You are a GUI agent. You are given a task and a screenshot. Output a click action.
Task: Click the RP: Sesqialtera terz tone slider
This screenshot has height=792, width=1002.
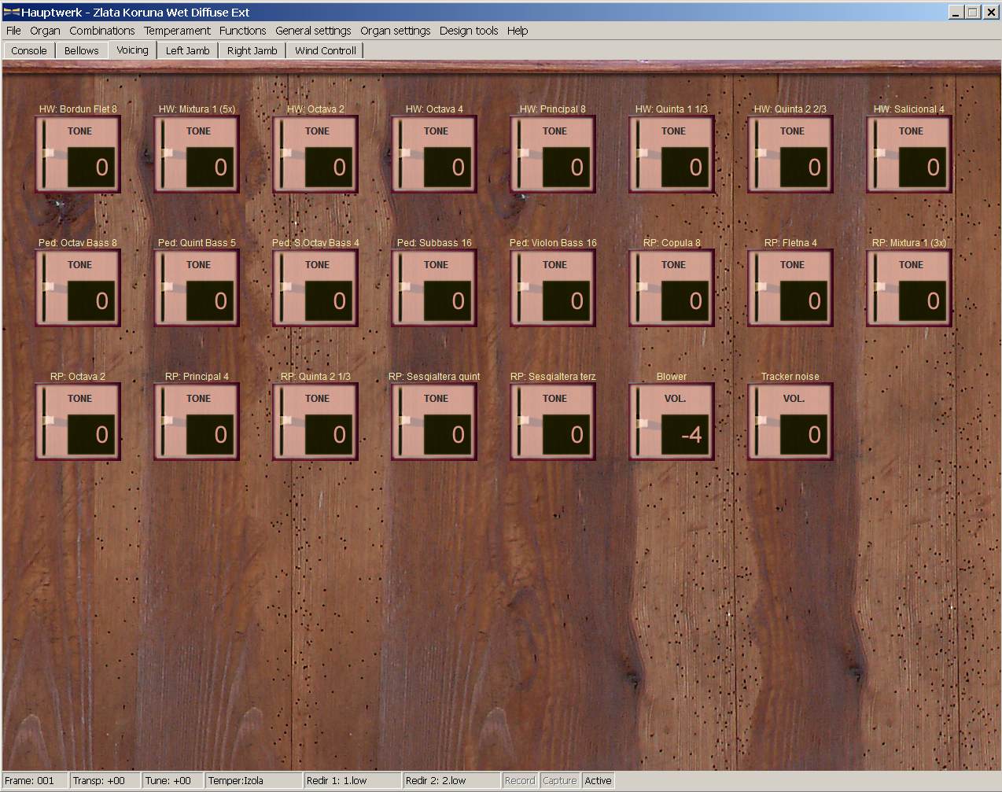pyautogui.click(x=522, y=421)
